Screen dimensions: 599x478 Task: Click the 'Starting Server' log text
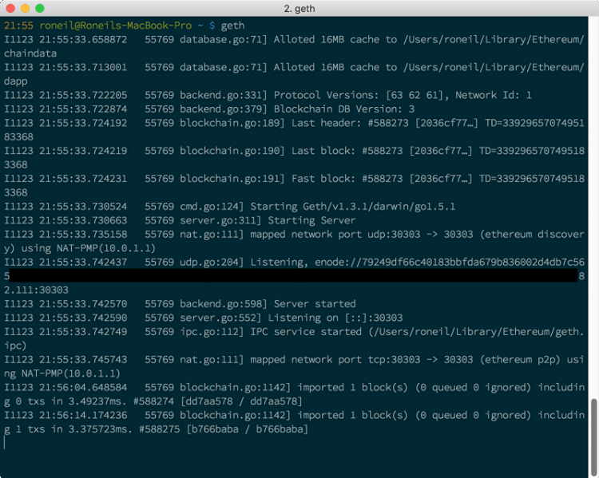click(x=311, y=220)
